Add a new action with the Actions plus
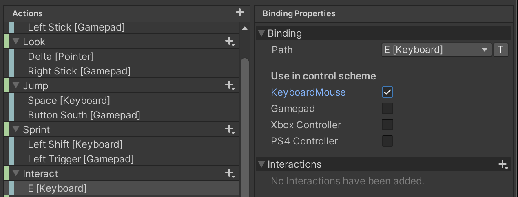This screenshot has width=518, height=197. 240,13
